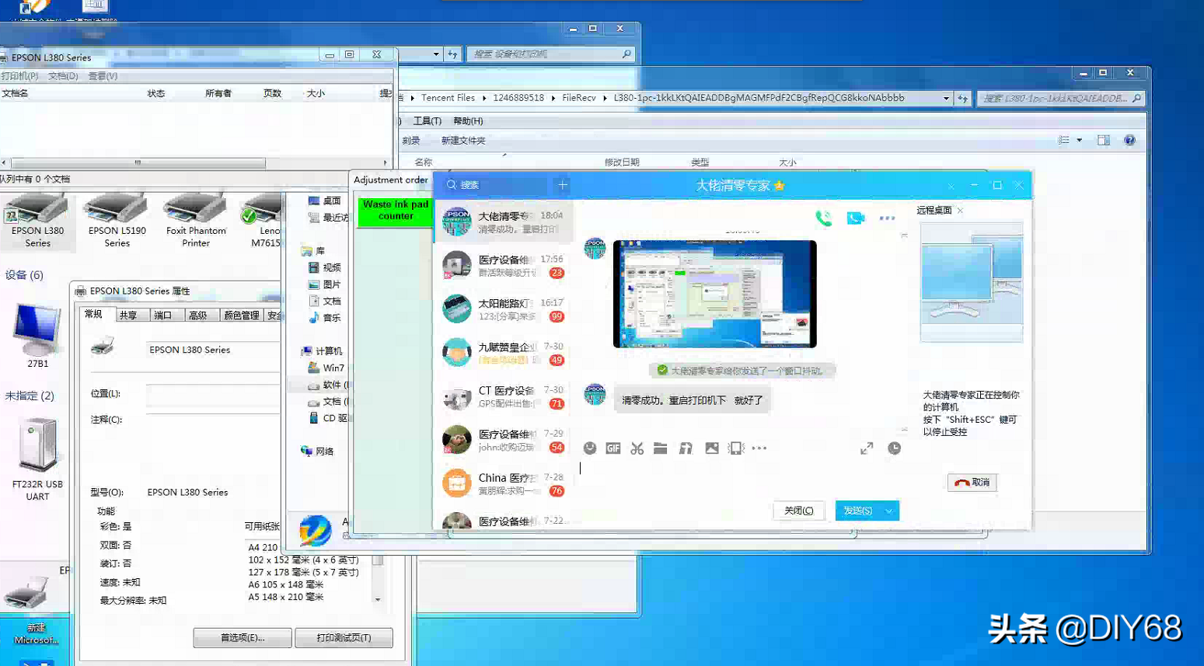
Task: Click down arrow of paper size list scrollbar
Action: coord(378,599)
